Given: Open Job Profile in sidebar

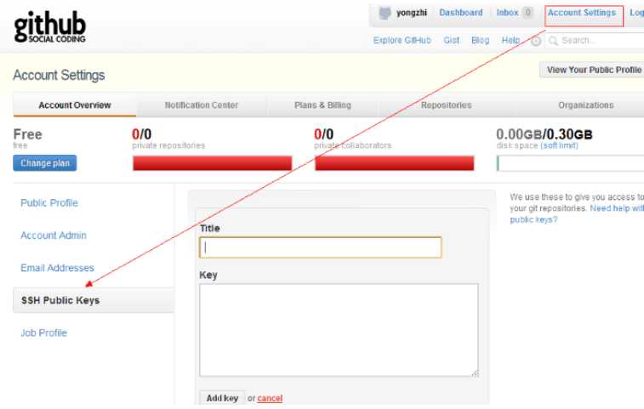Looking at the screenshot, I should [x=43, y=332].
